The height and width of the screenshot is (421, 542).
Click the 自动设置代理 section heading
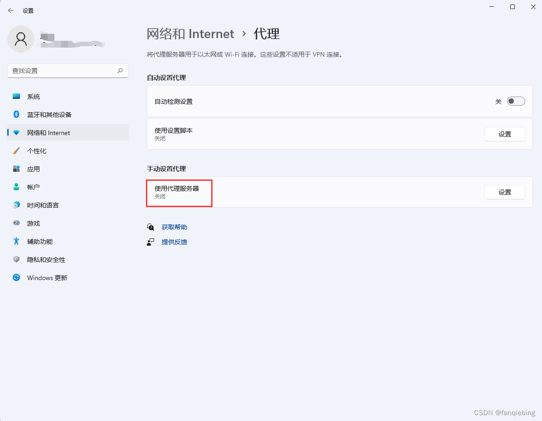tap(166, 78)
